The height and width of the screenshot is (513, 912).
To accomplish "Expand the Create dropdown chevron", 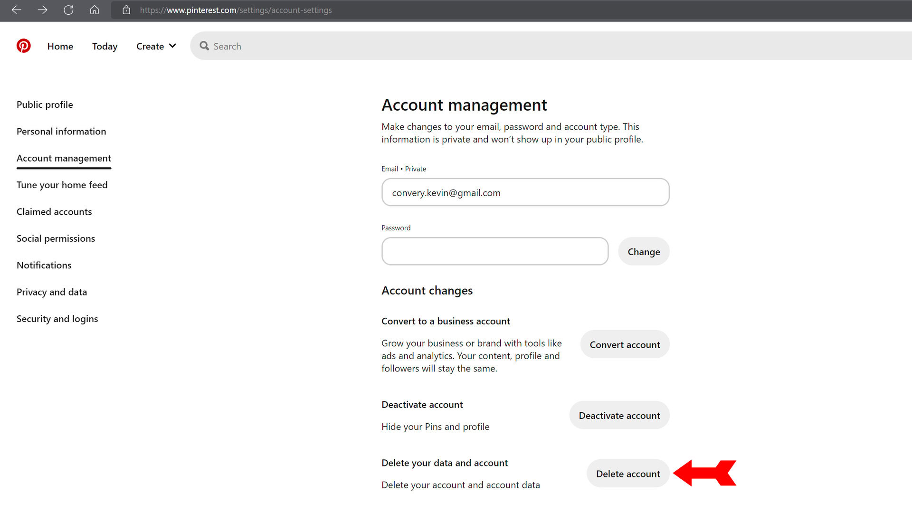I will (x=172, y=46).
